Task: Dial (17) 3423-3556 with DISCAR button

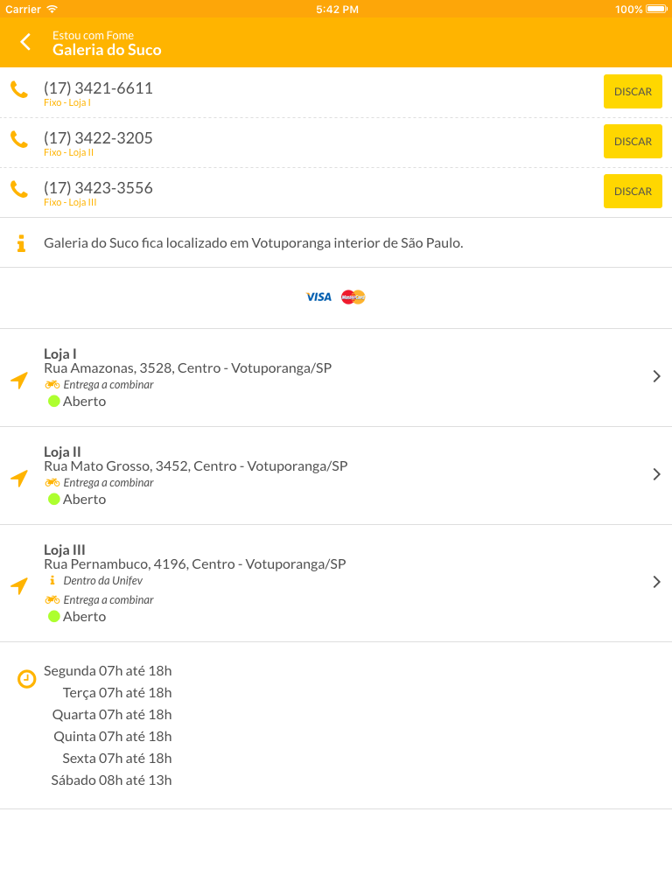Action: pos(633,191)
